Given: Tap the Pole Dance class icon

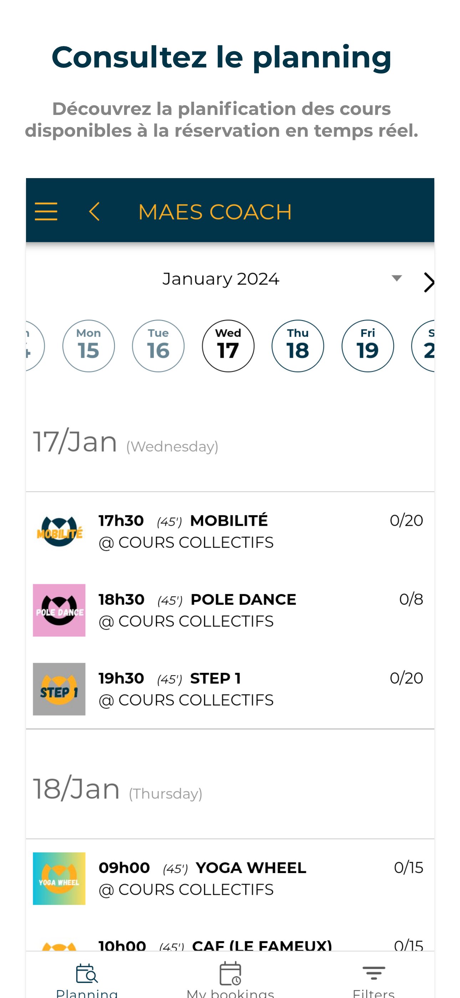Looking at the screenshot, I should 59,610.
